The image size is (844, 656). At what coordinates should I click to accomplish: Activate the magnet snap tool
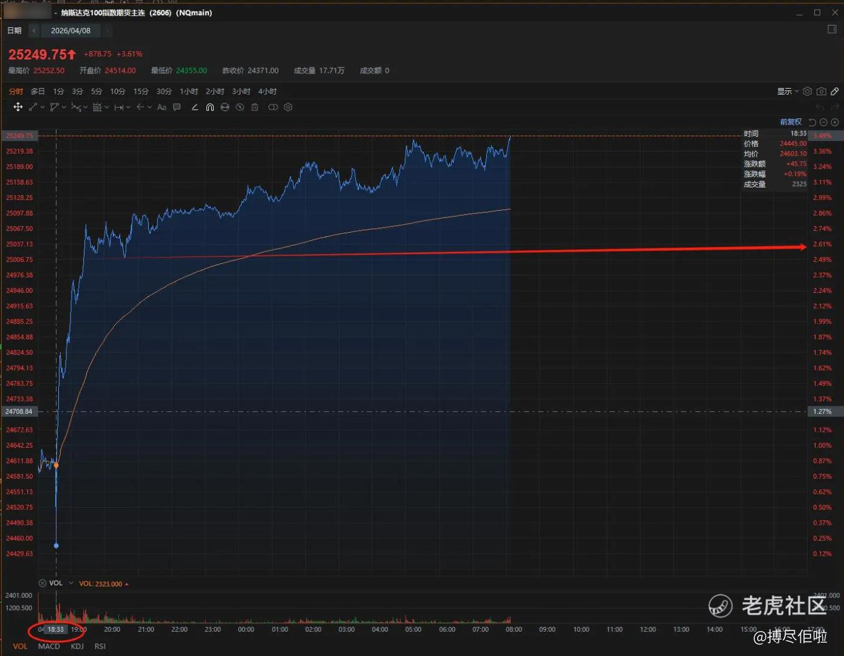[x=209, y=107]
